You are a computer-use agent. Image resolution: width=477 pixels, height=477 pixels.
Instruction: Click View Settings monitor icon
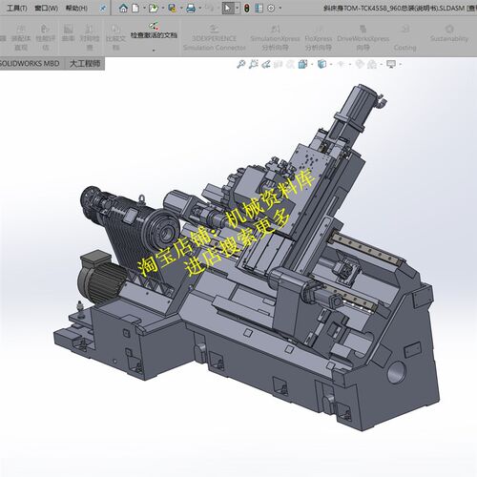[391, 64]
